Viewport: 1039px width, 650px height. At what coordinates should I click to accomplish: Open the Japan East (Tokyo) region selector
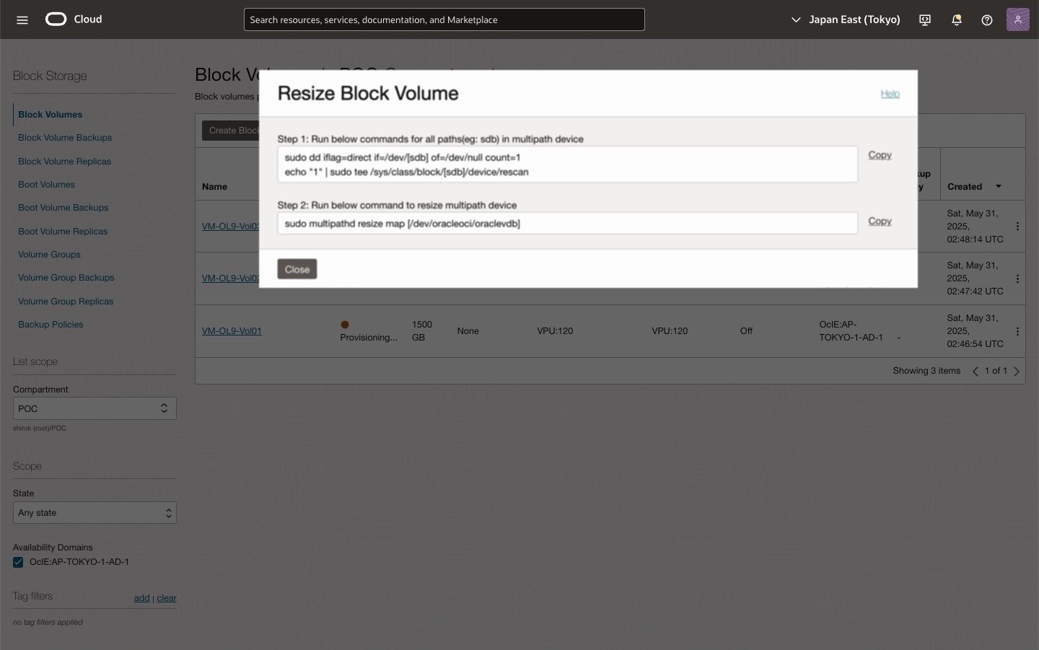[x=846, y=19]
